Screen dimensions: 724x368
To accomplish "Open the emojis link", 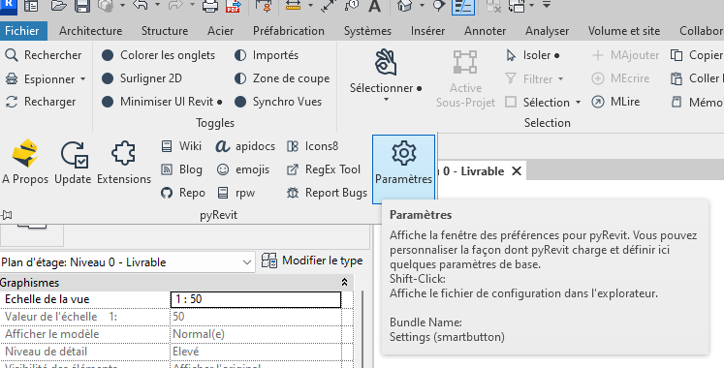I will [243, 169].
